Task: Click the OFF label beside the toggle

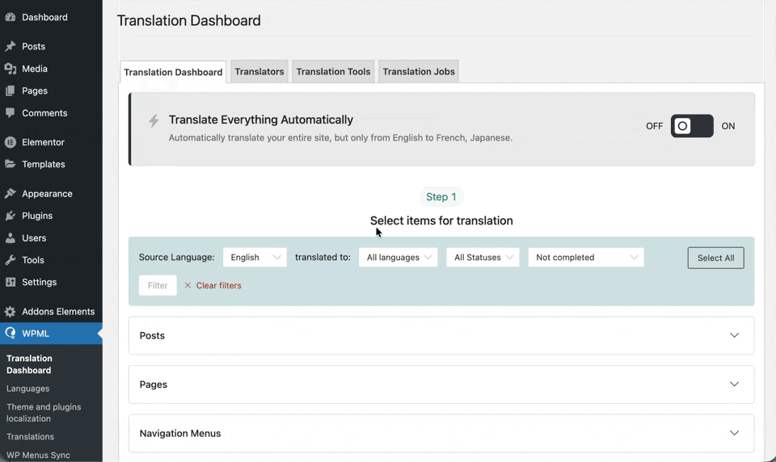Action: (654, 126)
